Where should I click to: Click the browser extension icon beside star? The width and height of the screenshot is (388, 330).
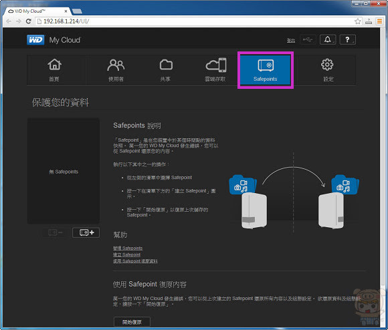point(369,21)
